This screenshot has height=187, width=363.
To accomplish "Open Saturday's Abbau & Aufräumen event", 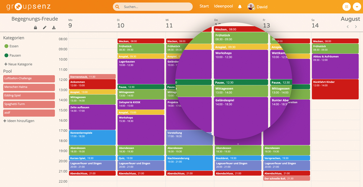I will click(x=335, y=66).
